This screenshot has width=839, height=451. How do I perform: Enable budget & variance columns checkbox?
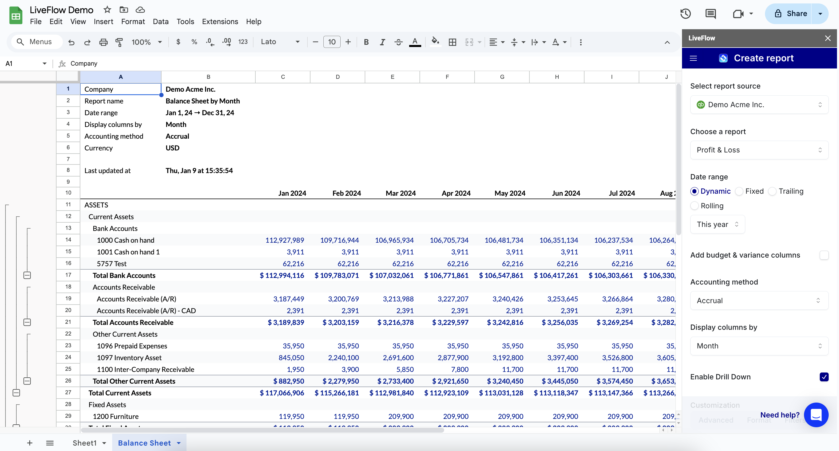pos(824,255)
